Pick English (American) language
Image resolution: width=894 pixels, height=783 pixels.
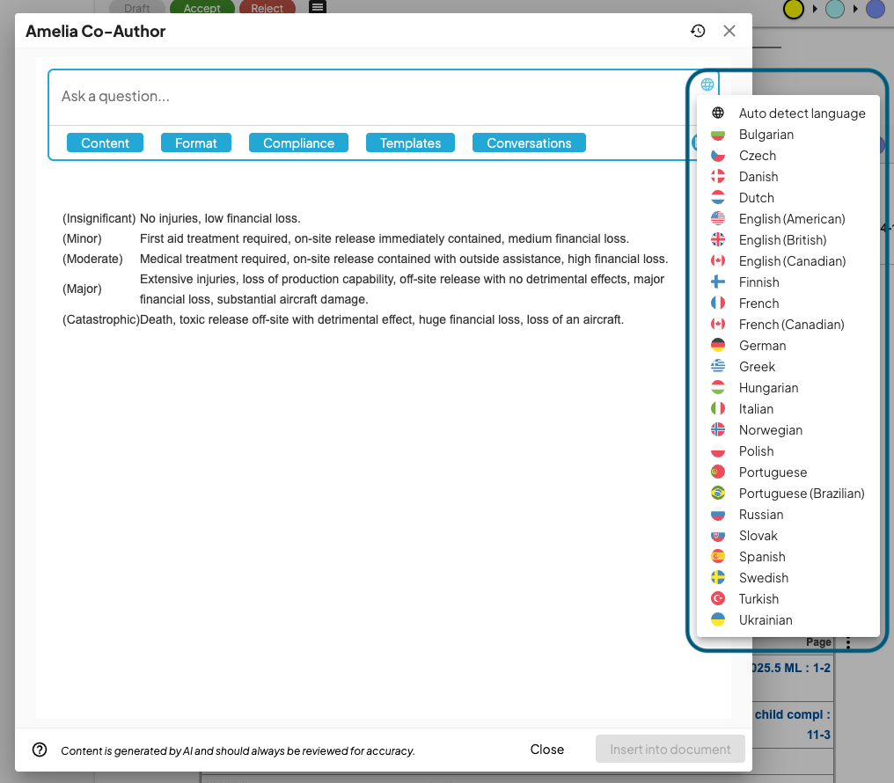coord(788,219)
